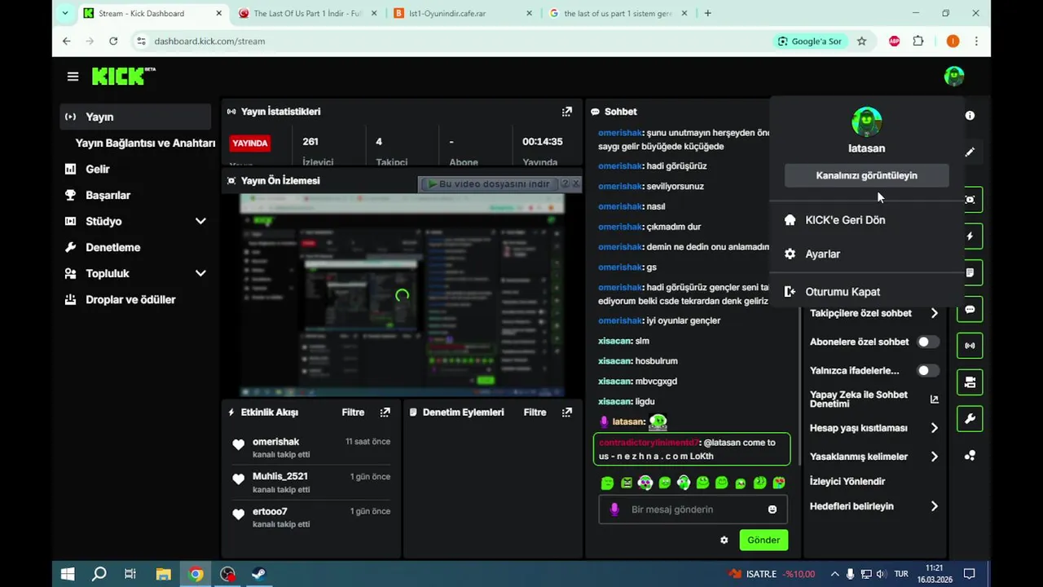The height and width of the screenshot is (587, 1043).
Task: Open Filtre in Etkinlik Akışı panel
Action: [x=353, y=413]
